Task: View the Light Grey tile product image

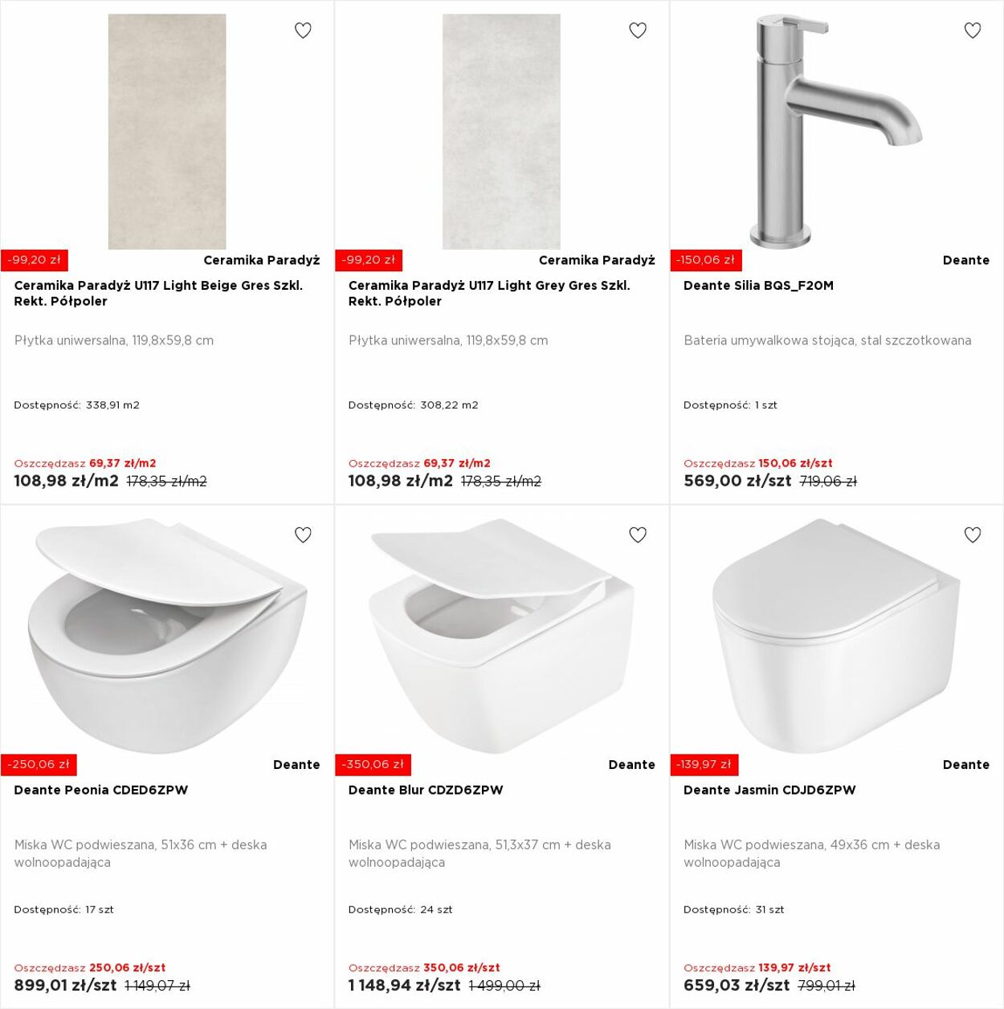Action: click(501, 132)
